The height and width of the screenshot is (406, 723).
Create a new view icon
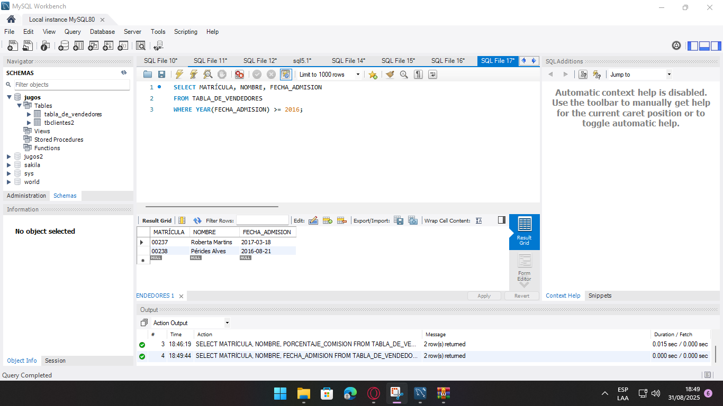(x=93, y=46)
